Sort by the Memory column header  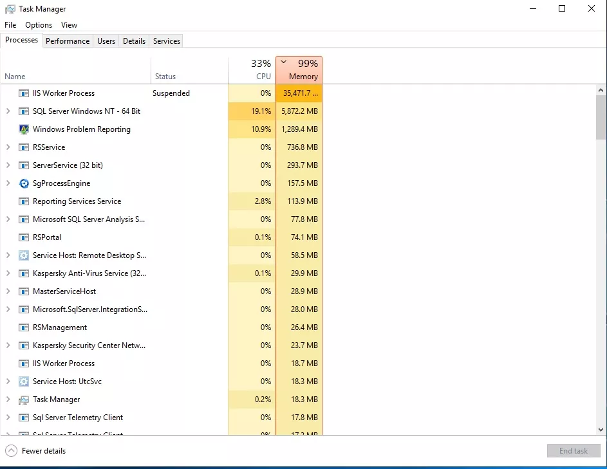pos(299,70)
